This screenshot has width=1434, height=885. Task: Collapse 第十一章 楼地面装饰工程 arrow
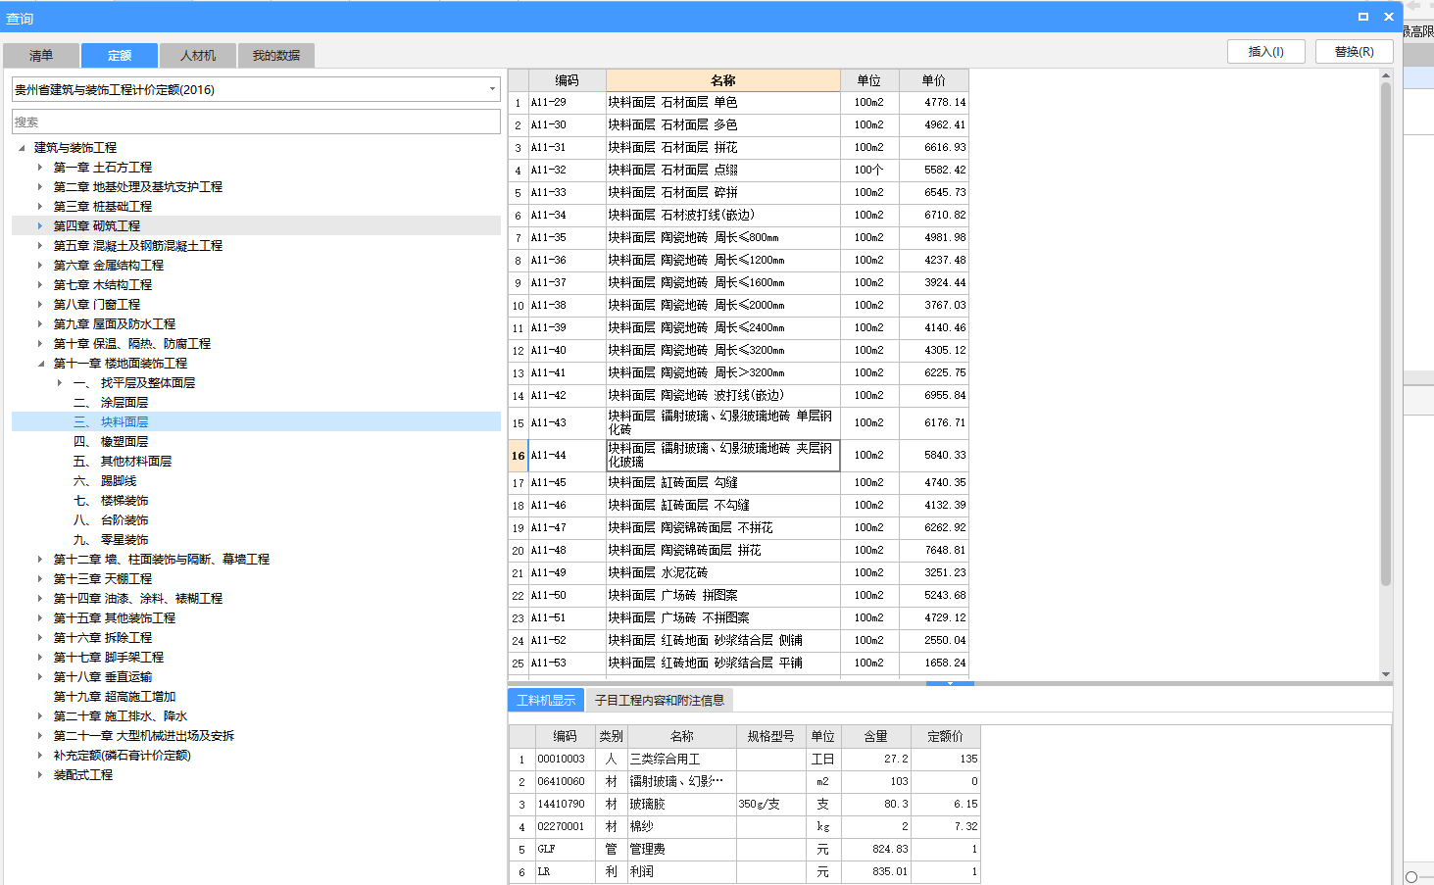click(x=40, y=364)
